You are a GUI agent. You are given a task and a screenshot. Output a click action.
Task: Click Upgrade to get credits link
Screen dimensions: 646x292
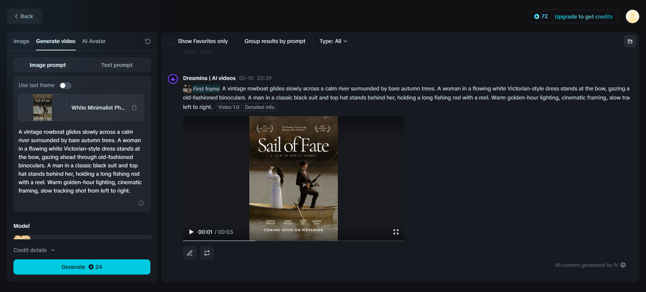click(x=584, y=16)
